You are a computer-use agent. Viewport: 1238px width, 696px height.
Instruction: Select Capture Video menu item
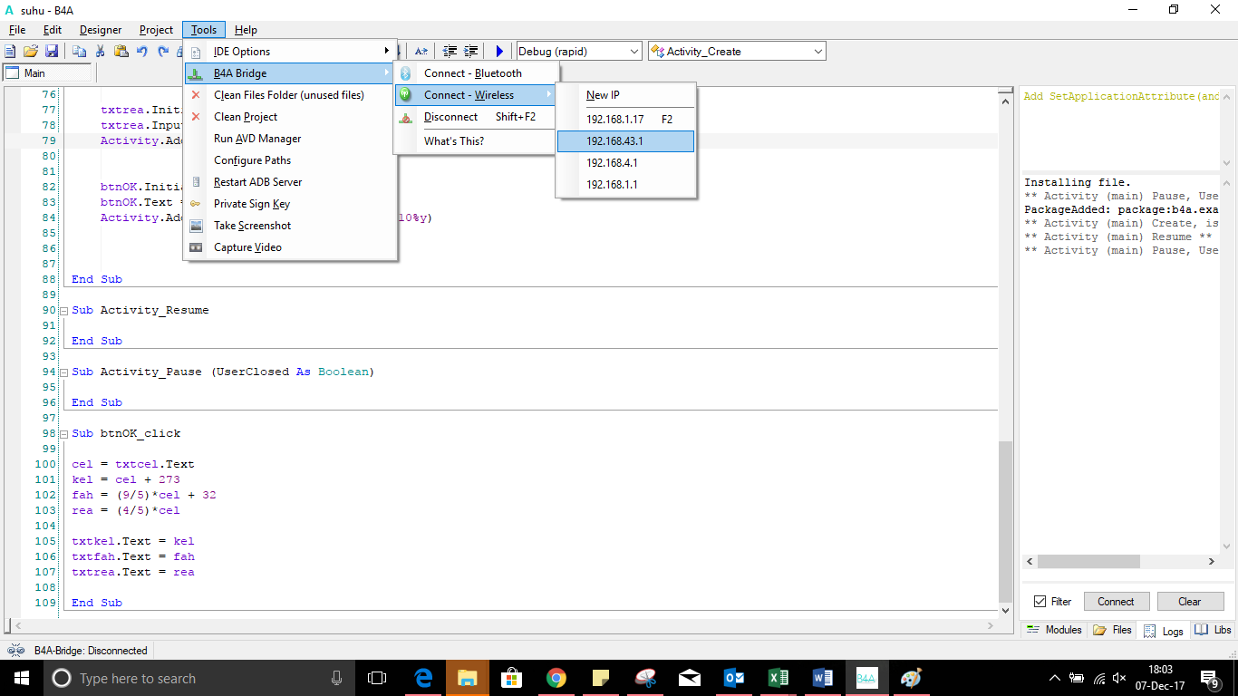(x=290, y=247)
